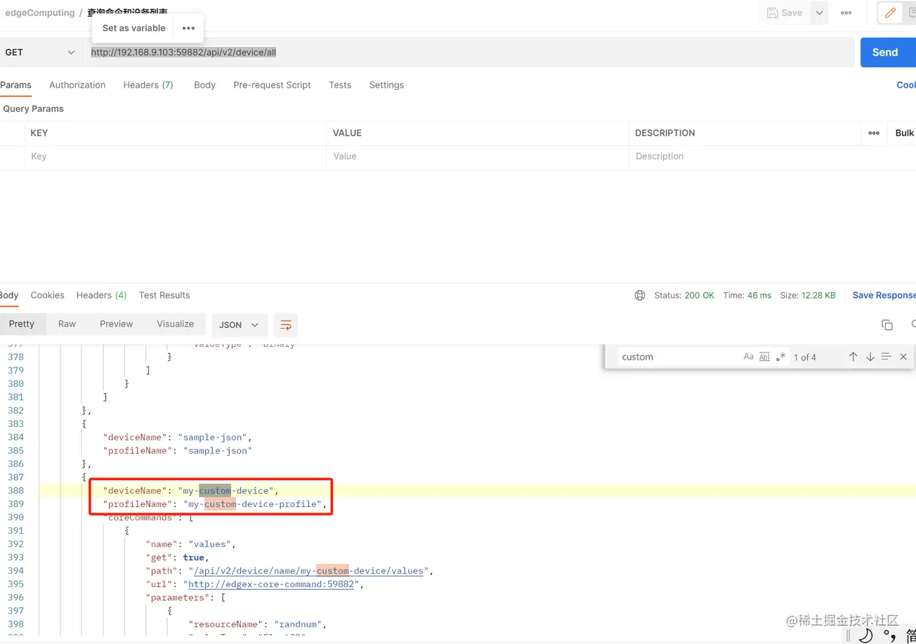Click the moon icon in input method bar
This screenshot has height=644, width=916.
[866, 636]
